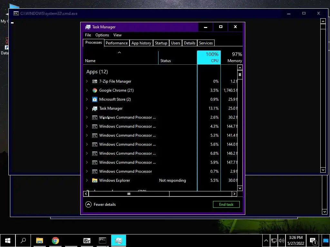This screenshot has width=330, height=247.
Task: Click scroll up arrow in cmd.exe window
Action: (x=323, y=21)
